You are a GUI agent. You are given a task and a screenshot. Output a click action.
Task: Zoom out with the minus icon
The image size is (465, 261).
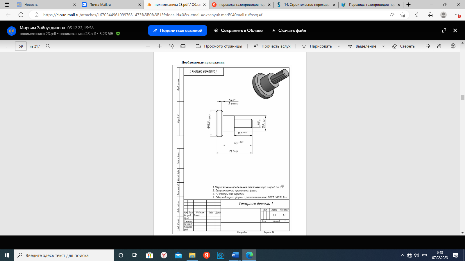pos(148,46)
